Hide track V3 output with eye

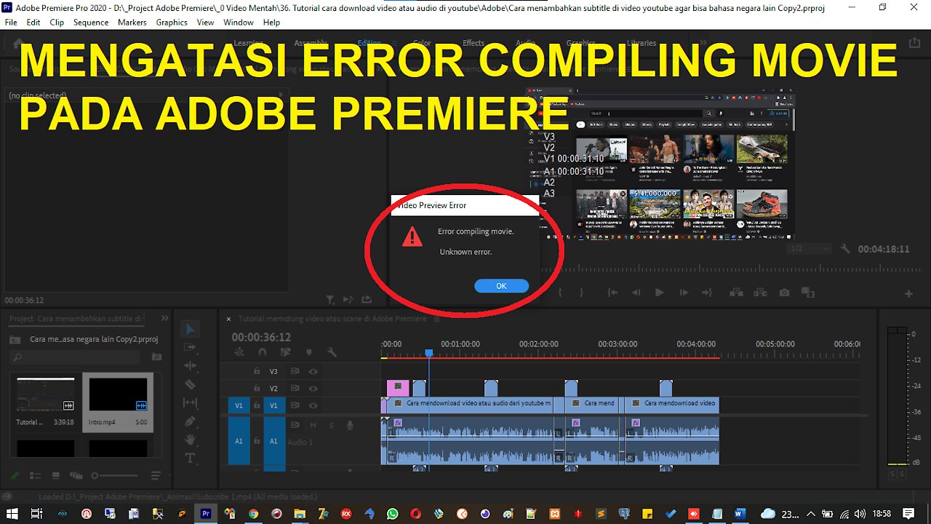313,371
